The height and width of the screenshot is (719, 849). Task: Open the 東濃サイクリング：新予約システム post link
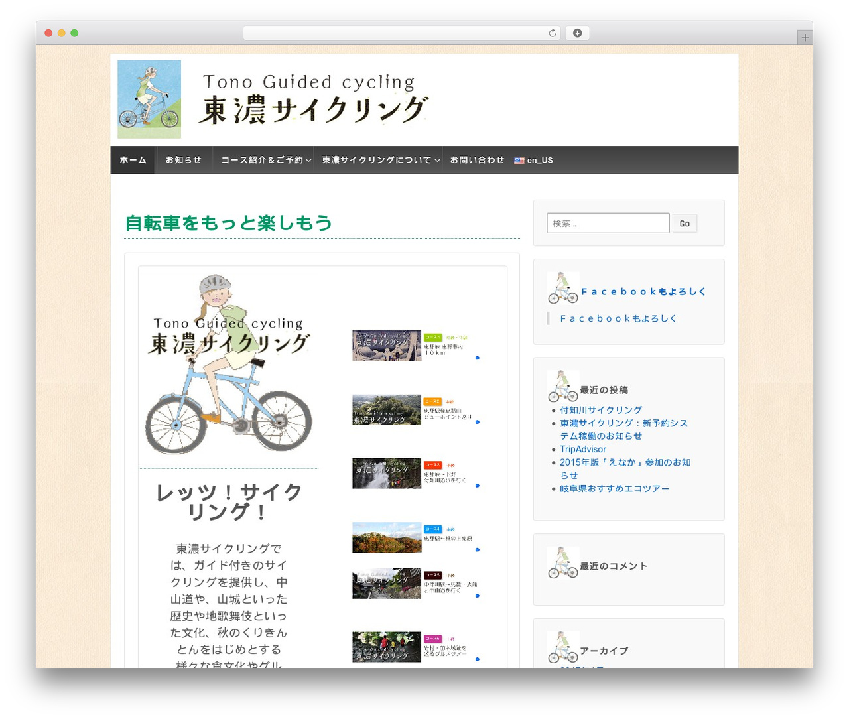click(623, 429)
